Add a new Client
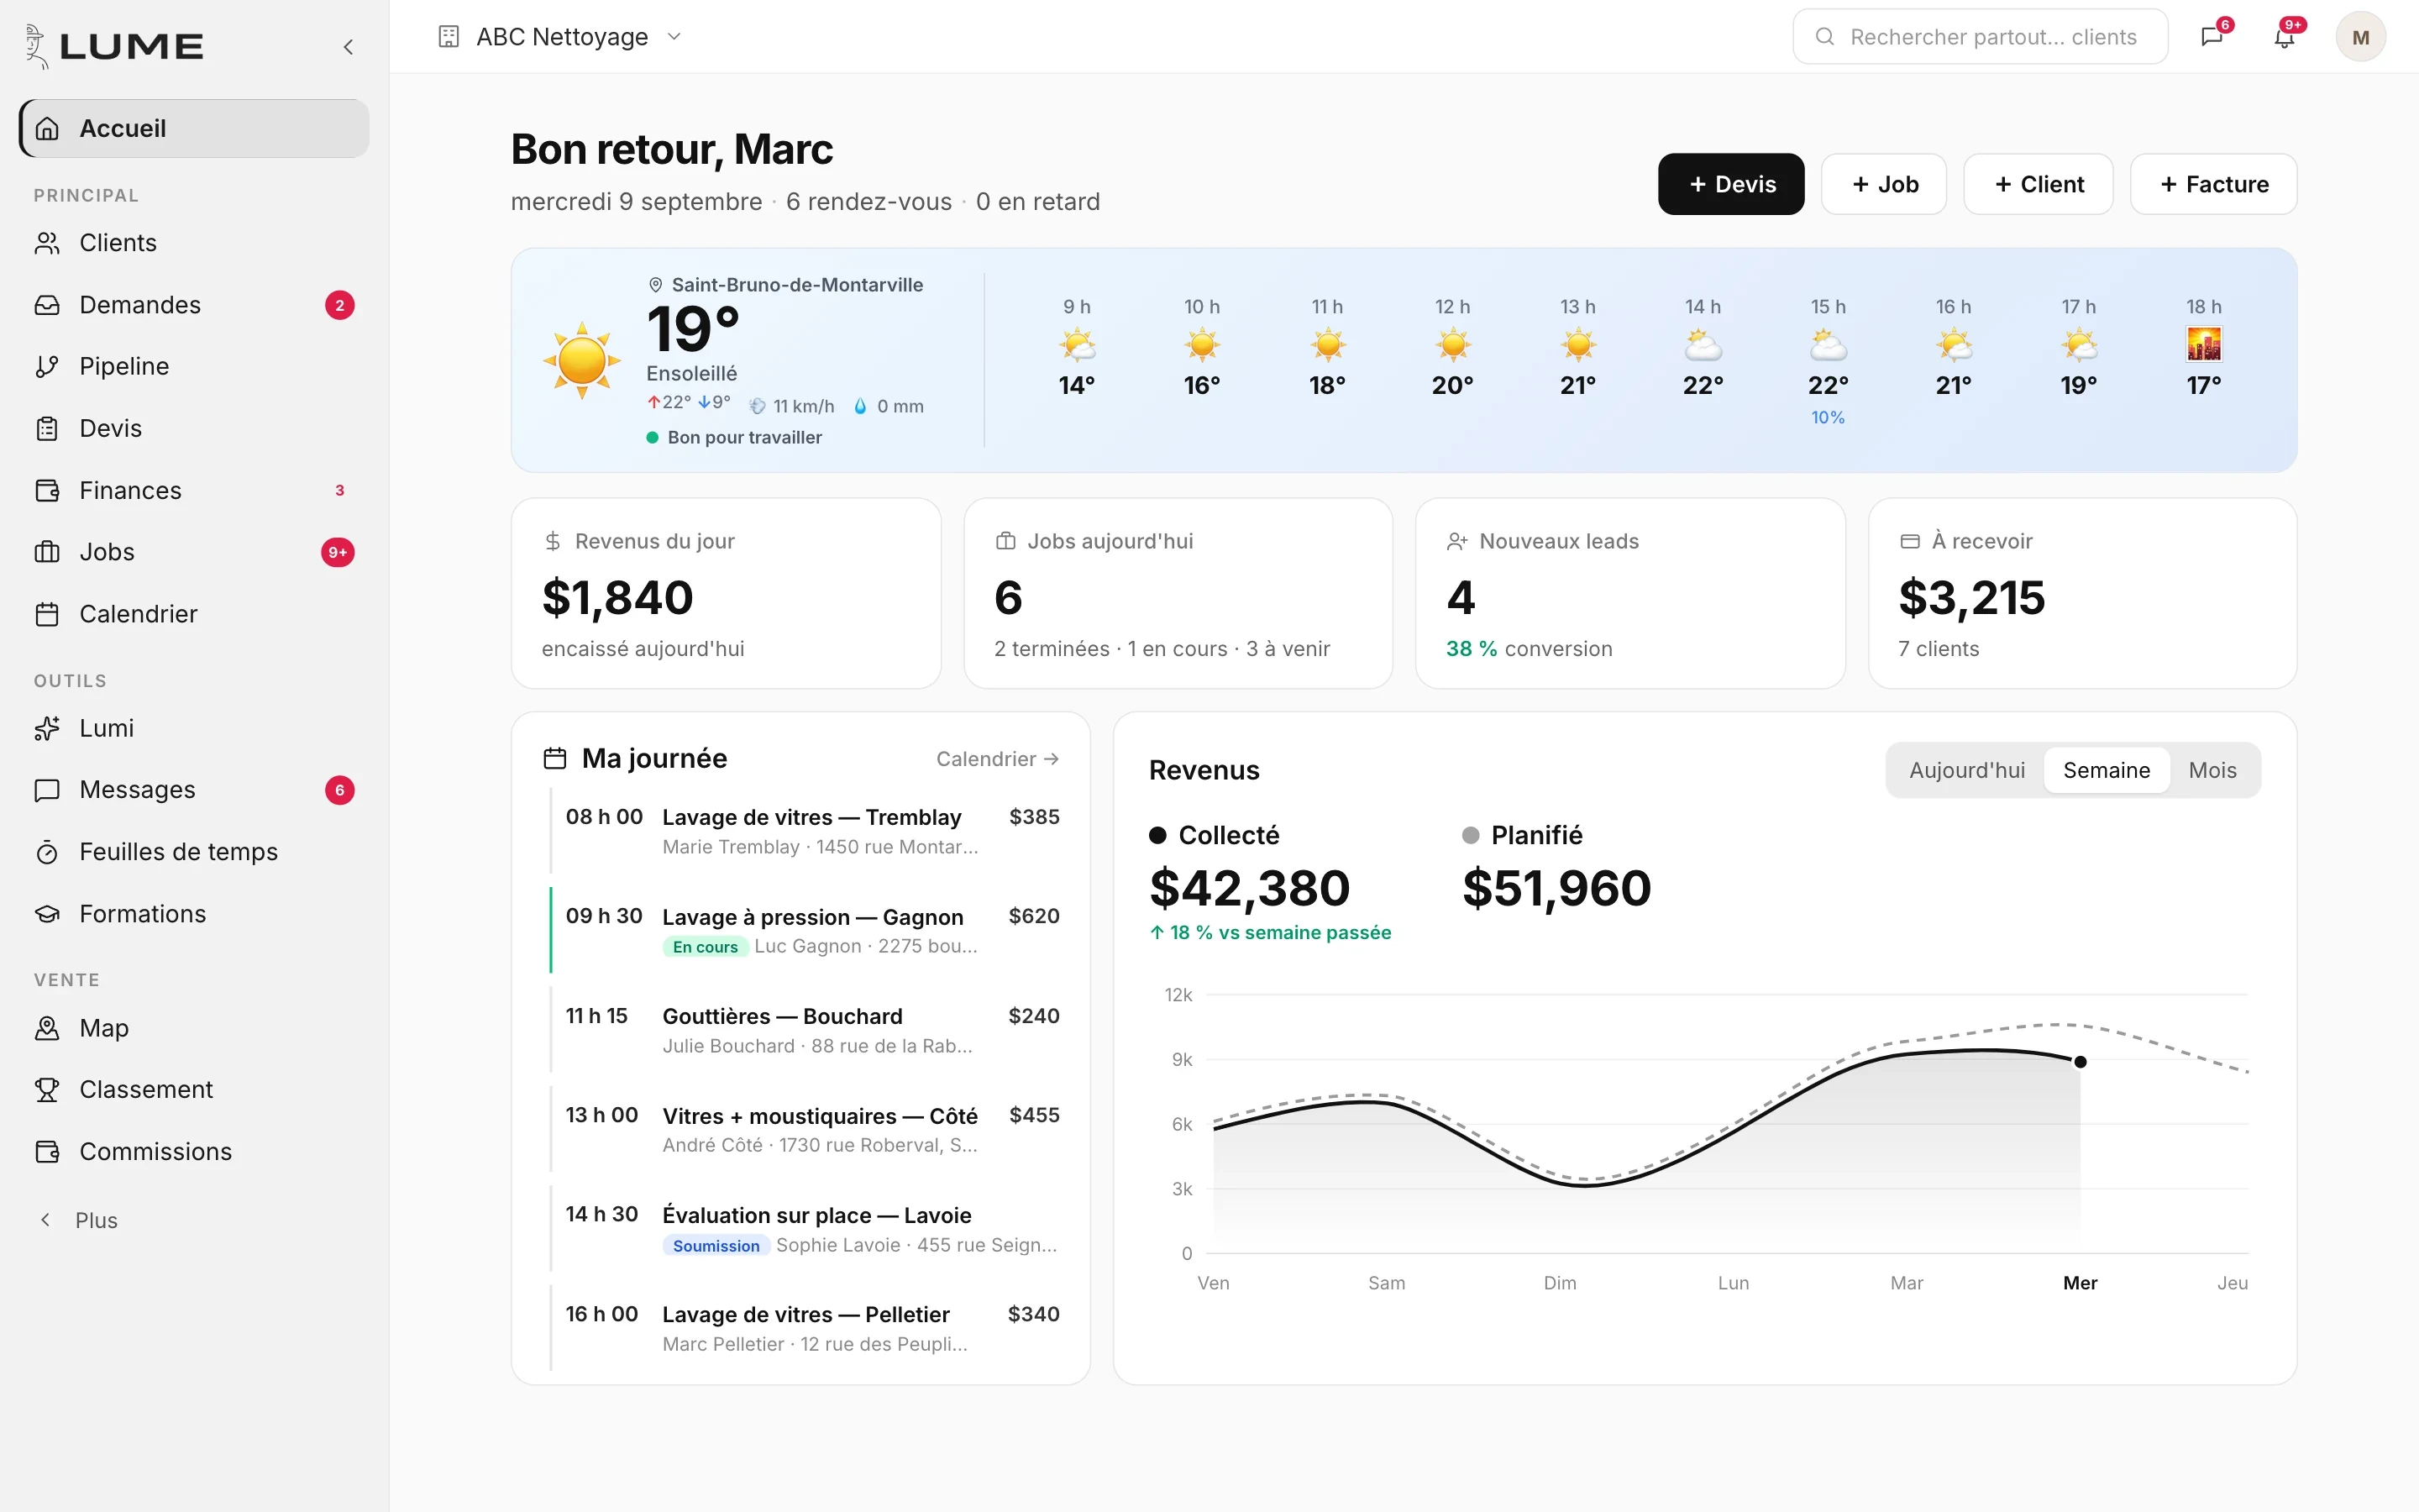Viewport: 2419px width, 1512px height. (x=2039, y=184)
